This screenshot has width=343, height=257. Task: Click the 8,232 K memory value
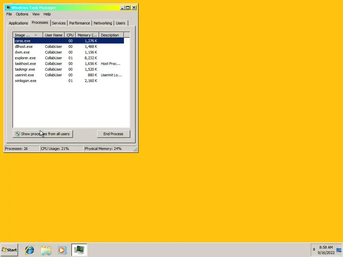click(x=91, y=58)
